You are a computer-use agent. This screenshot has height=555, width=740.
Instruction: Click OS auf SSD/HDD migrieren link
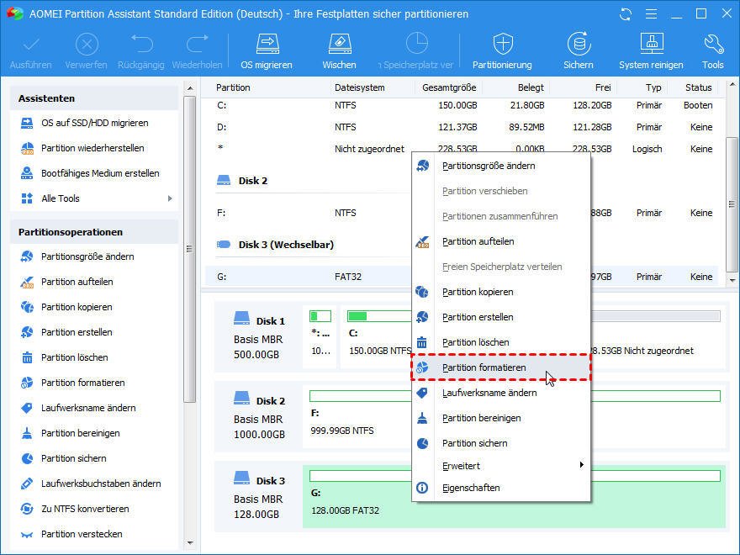[x=94, y=123]
